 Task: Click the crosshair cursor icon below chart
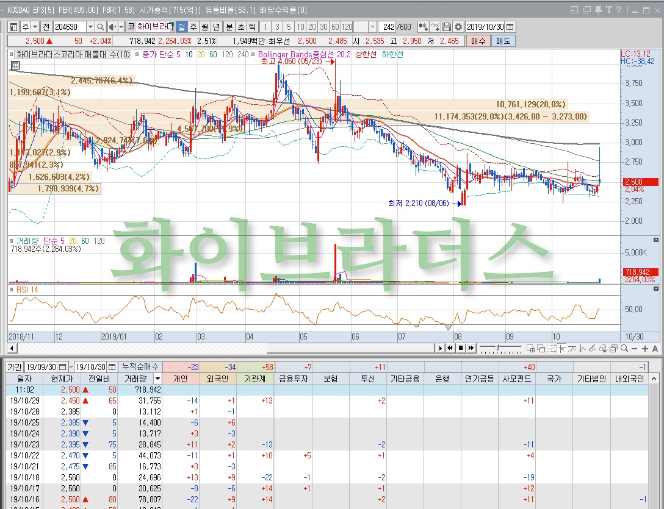562,348
